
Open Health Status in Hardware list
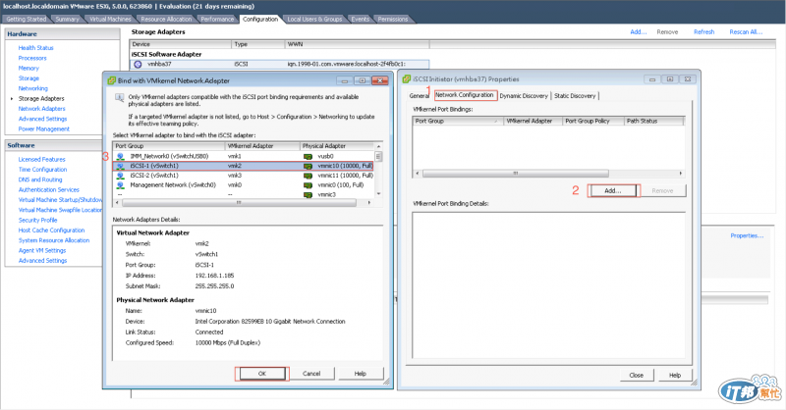click(35, 48)
